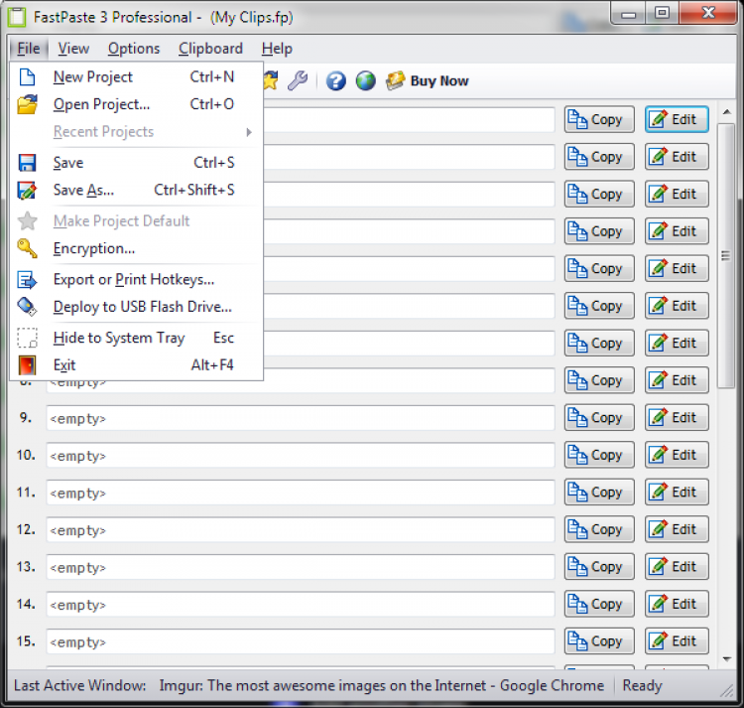Click Copy button for clip 11

coord(599,492)
